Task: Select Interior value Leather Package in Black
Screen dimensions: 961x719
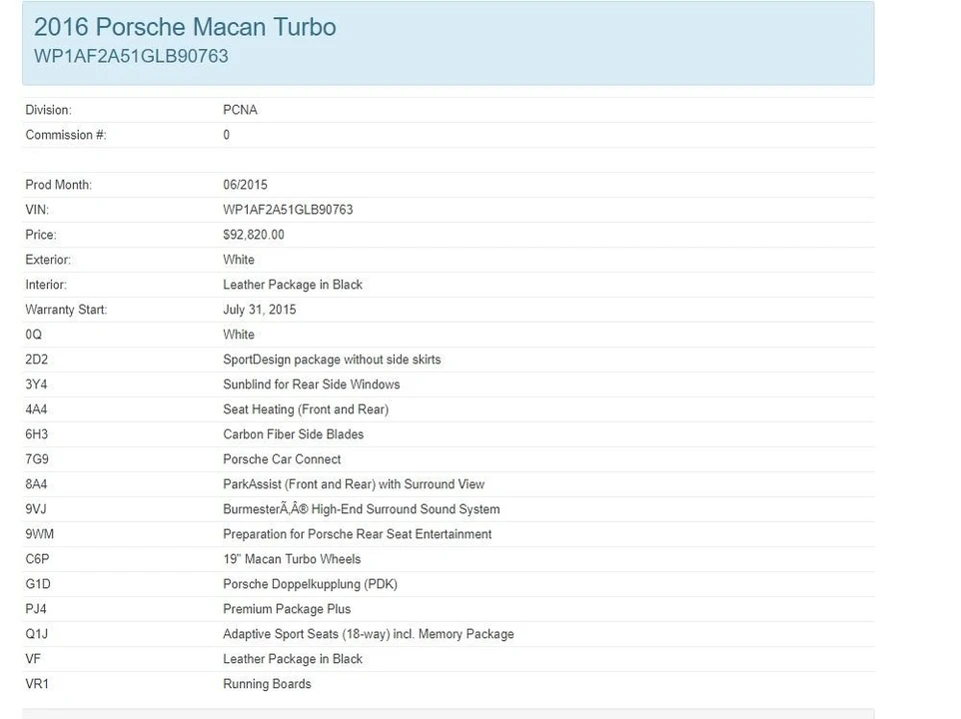Action: point(293,285)
